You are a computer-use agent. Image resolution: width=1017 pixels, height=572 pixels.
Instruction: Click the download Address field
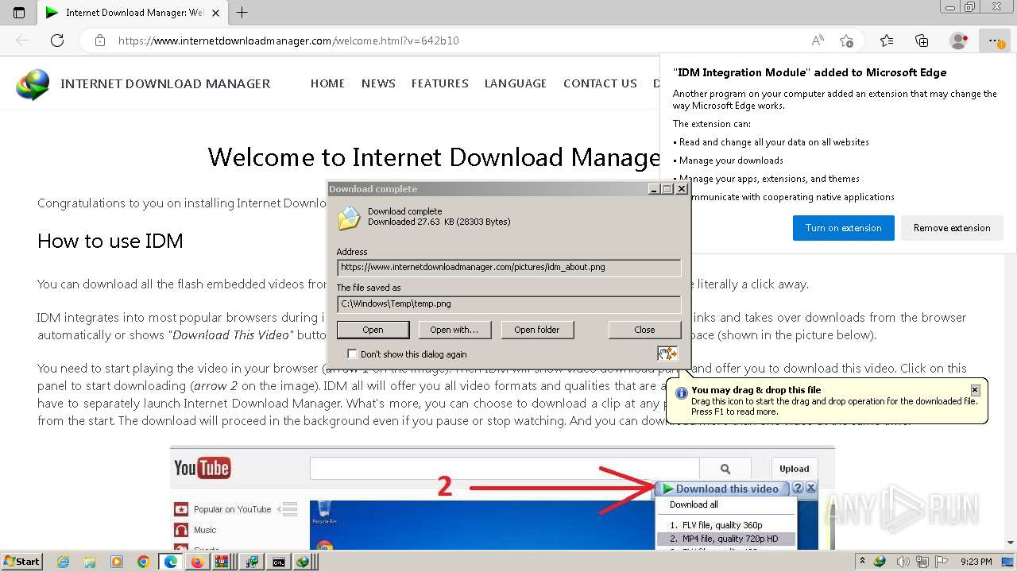pyautogui.click(x=508, y=268)
